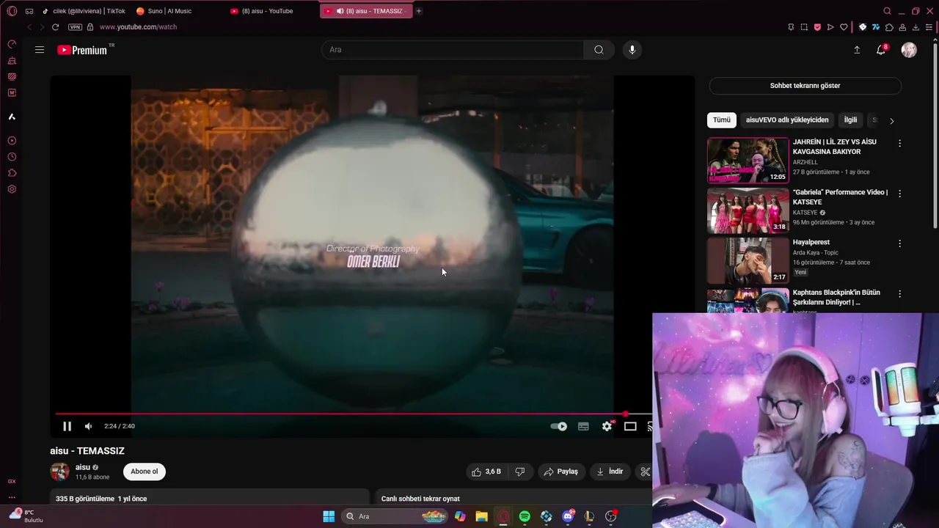Click Canlı sohbeti tekrar oynat
The image size is (939, 528).
point(420,499)
